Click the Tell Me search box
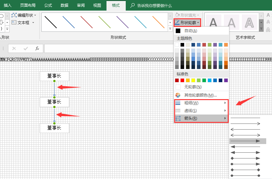Viewport: 272px width, 179px height. pos(151,5)
